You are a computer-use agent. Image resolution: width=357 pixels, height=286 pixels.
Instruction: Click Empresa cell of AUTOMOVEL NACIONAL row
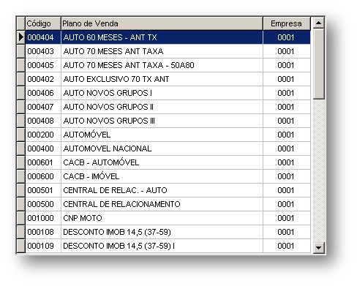287,148
